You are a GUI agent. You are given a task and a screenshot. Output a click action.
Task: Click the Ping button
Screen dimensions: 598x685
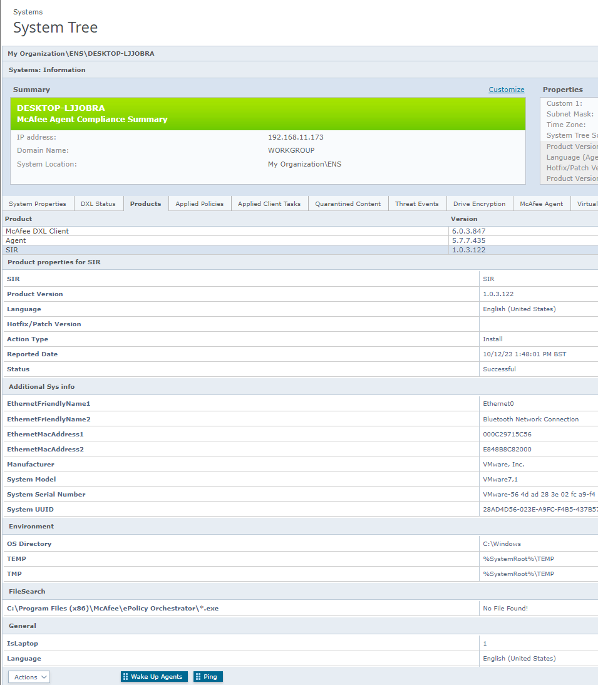tap(208, 676)
